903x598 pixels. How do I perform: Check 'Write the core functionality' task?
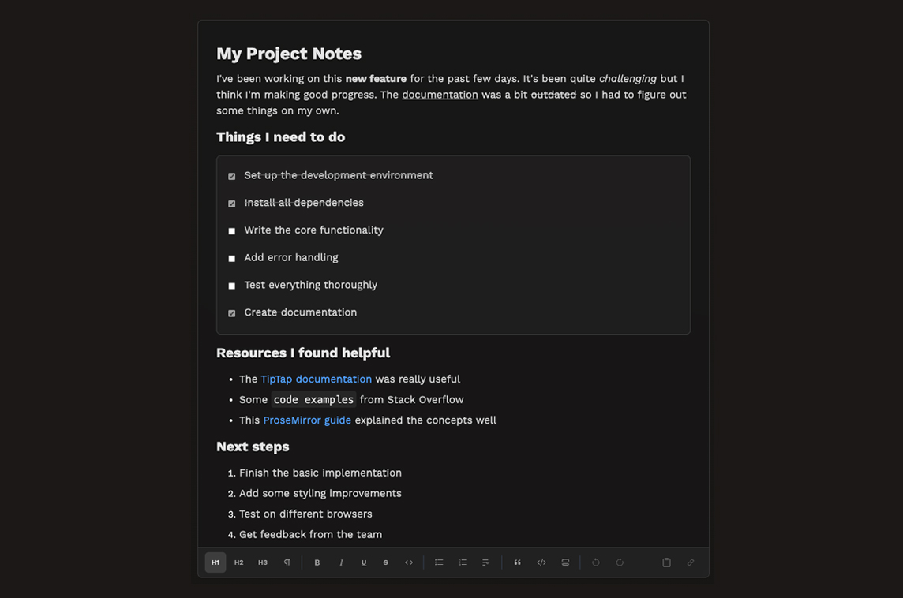click(232, 231)
